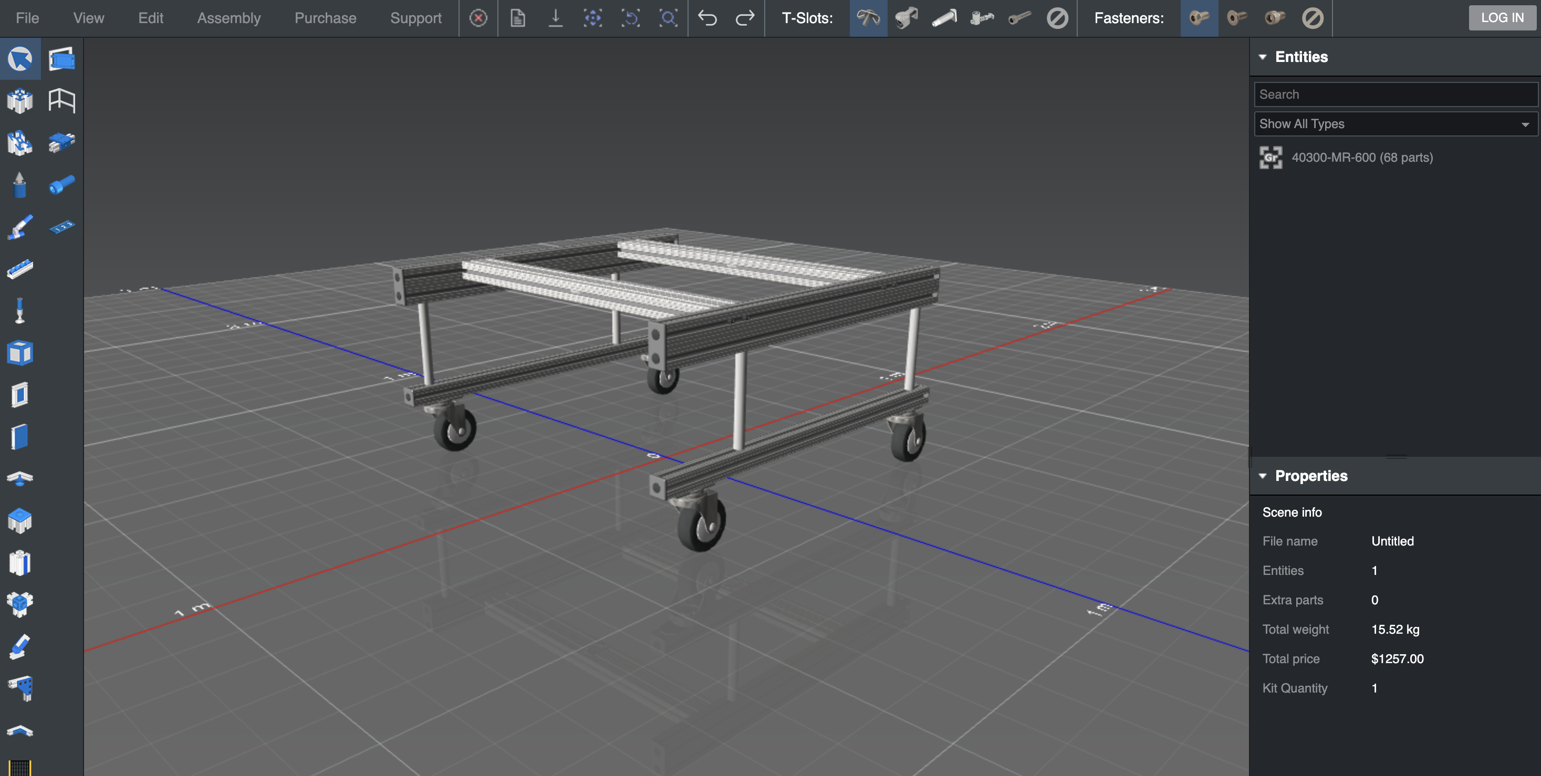Redo the last action
Viewport: 1541px width, 776px height.
[x=745, y=18]
